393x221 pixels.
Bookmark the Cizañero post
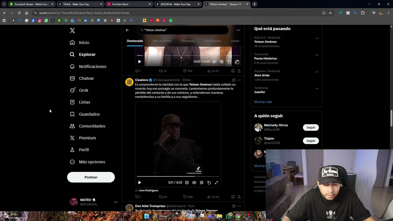click(233, 197)
